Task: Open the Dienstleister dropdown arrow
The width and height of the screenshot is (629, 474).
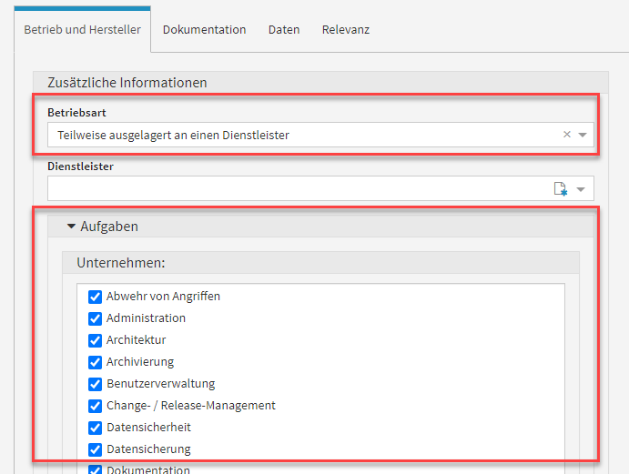Action: 581,189
